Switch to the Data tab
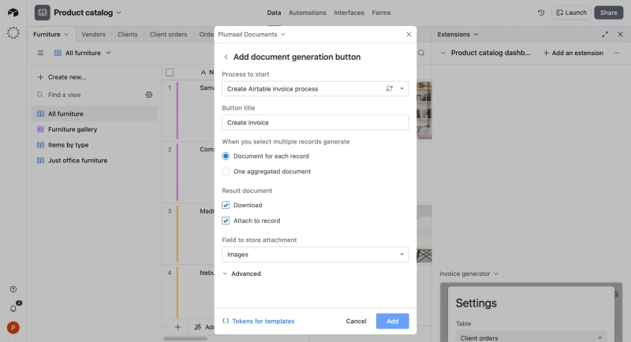Image resolution: width=631 pixels, height=342 pixels. tap(274, 13)
